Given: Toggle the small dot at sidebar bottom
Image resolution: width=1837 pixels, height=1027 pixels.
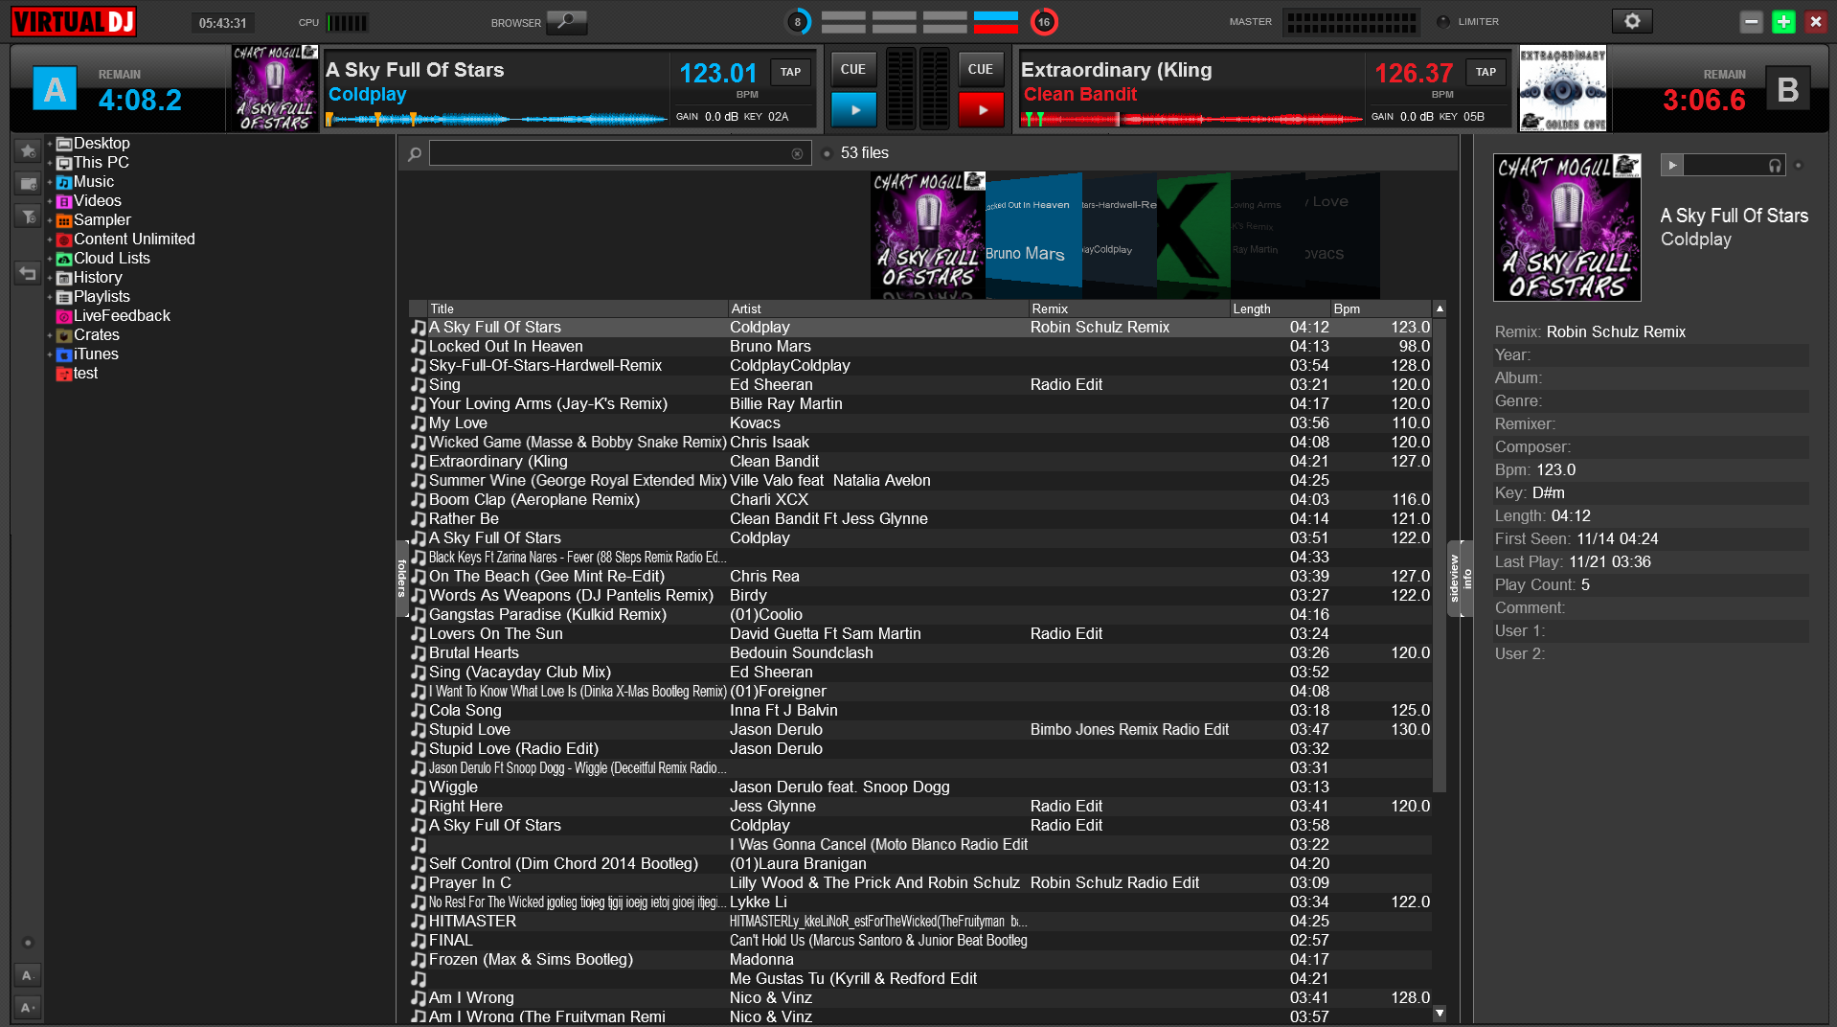Looking at the screenshot, I should [x=28, y=943].
